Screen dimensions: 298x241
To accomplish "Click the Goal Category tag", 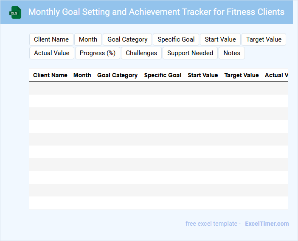I will [x=127, y=39].
